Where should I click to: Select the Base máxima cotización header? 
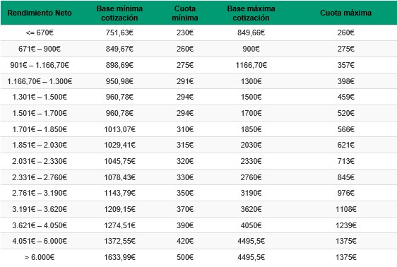coord(251,13)
